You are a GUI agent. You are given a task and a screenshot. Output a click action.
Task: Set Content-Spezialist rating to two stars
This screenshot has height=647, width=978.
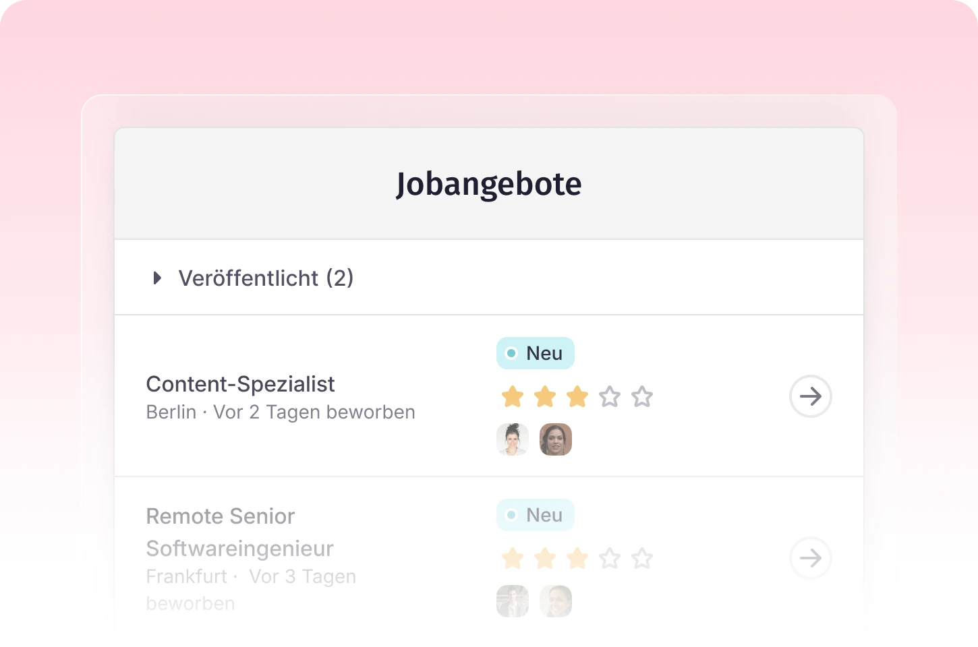coord(545,396)
